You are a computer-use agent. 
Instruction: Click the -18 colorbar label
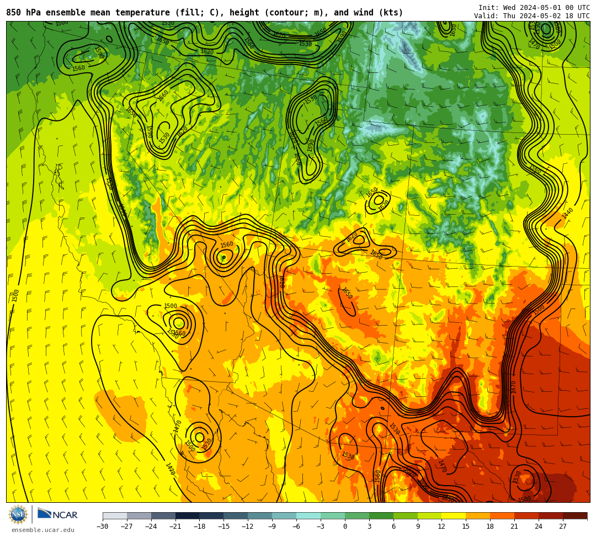200,527
